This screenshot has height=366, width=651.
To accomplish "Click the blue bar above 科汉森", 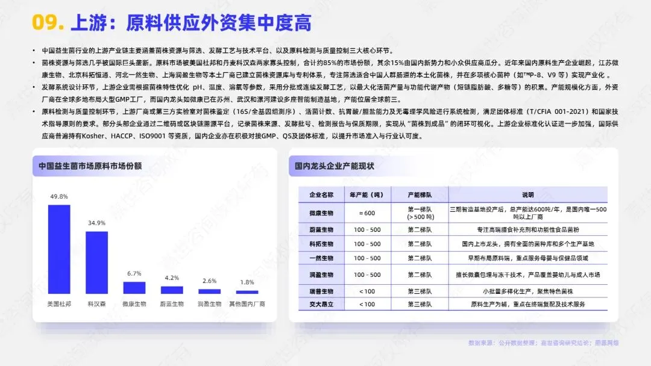I will click(x=96, y=262).
